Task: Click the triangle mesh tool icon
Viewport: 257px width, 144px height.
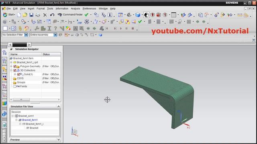Action: [95, 22]
